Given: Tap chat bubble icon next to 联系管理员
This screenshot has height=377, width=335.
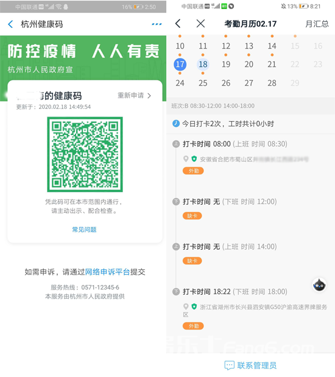Looking at the screenshot, I should 229,365.
